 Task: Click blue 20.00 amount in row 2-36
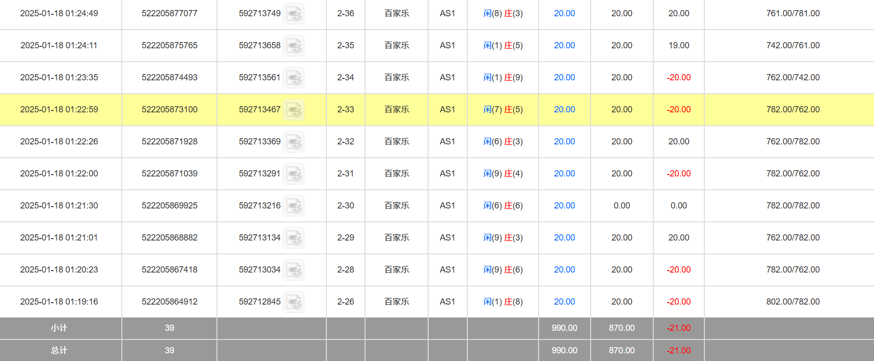click(564, 13)
